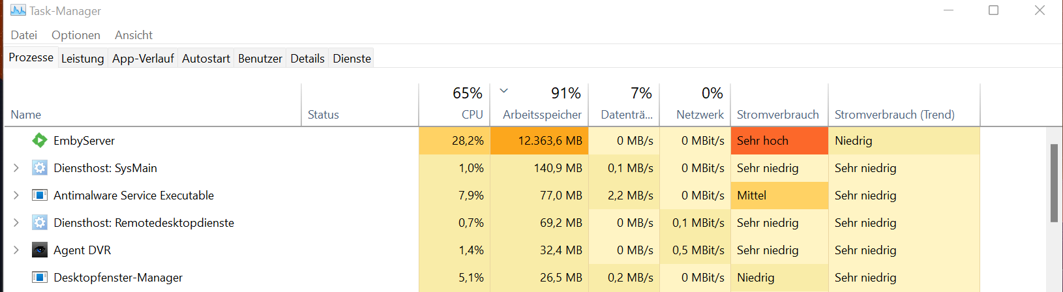Expand Diensthost: Remotedesktopdienste process group

click(x=16, y=223)
